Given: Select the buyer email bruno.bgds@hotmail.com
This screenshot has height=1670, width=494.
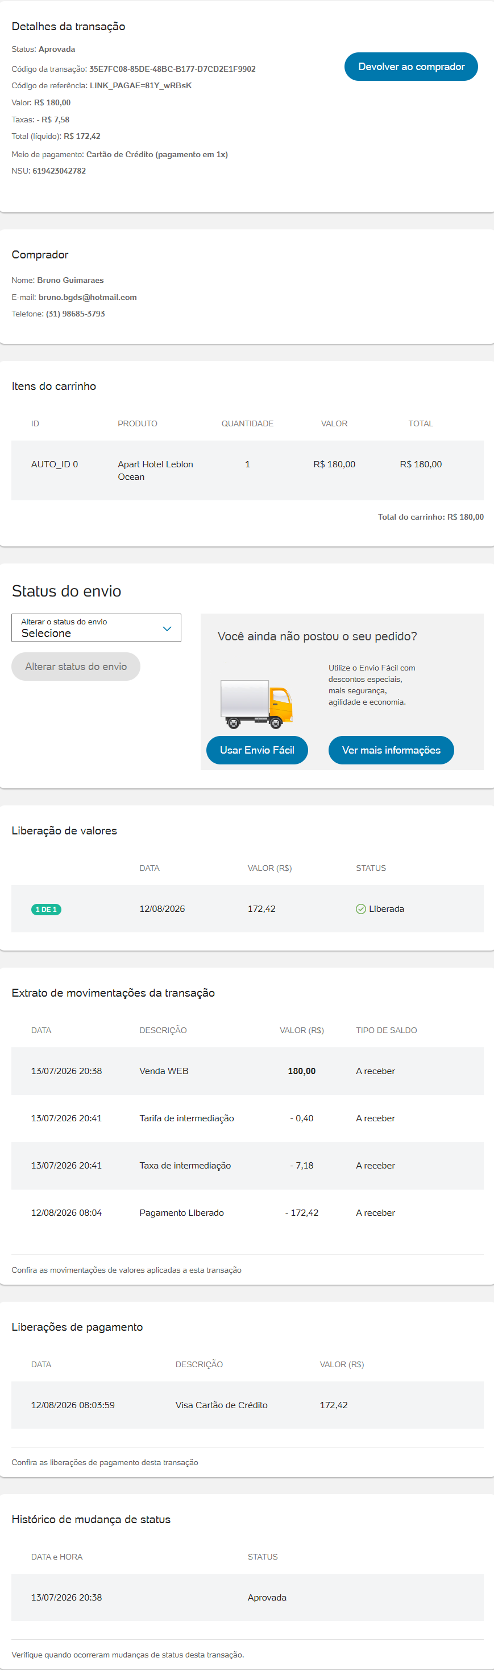Looking at the screenshot, I should [88, 297].
